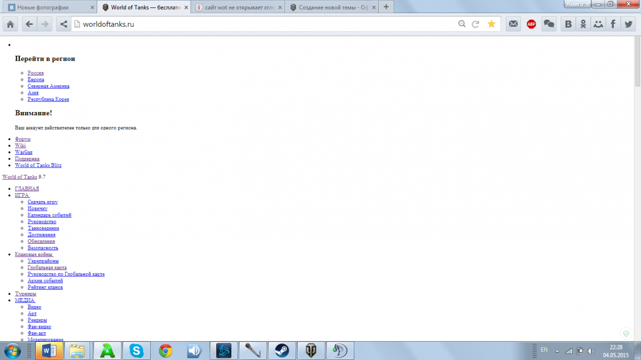
Task: Open the Фан-видео link
Action: pos(40,326)
